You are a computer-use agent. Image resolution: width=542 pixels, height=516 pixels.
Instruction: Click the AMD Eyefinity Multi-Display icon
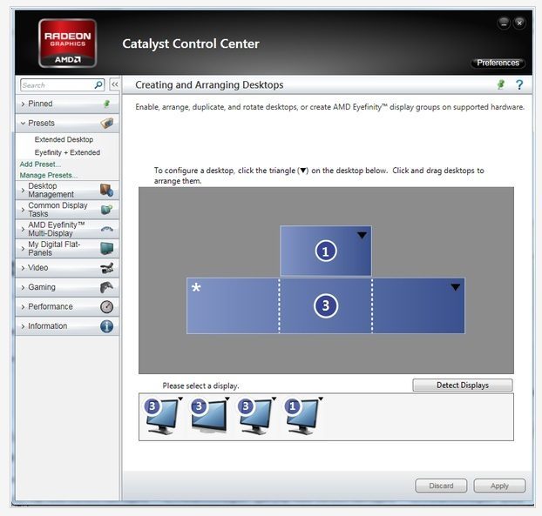pos(107,229)
